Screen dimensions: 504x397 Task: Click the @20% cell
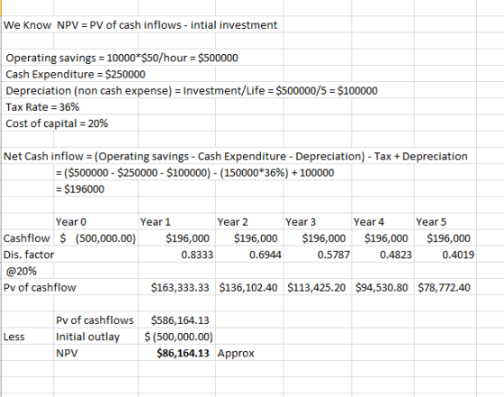point(21,271)
